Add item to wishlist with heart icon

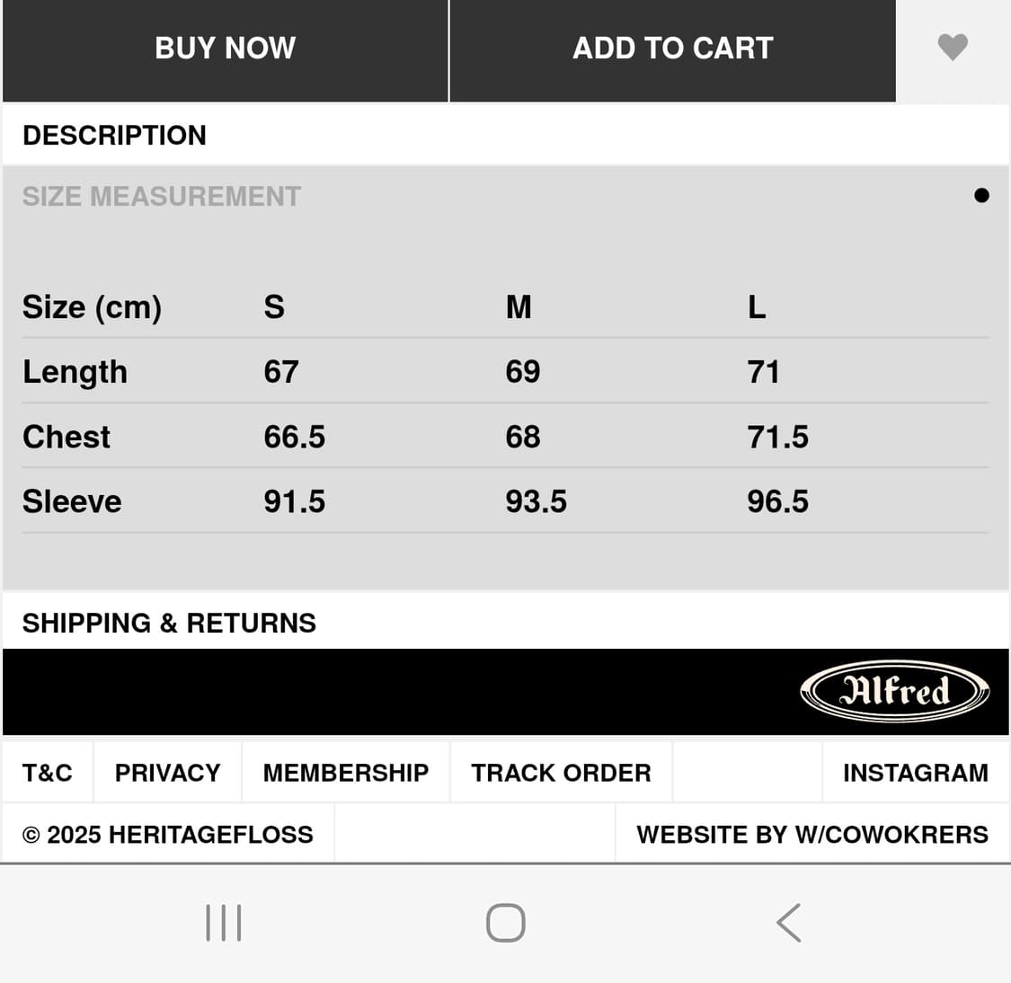tap(953, 47)
